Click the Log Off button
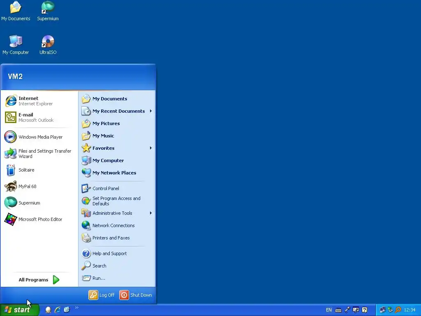Image resolution: width=421 pixels, height=316 pixels. point(102,295)
